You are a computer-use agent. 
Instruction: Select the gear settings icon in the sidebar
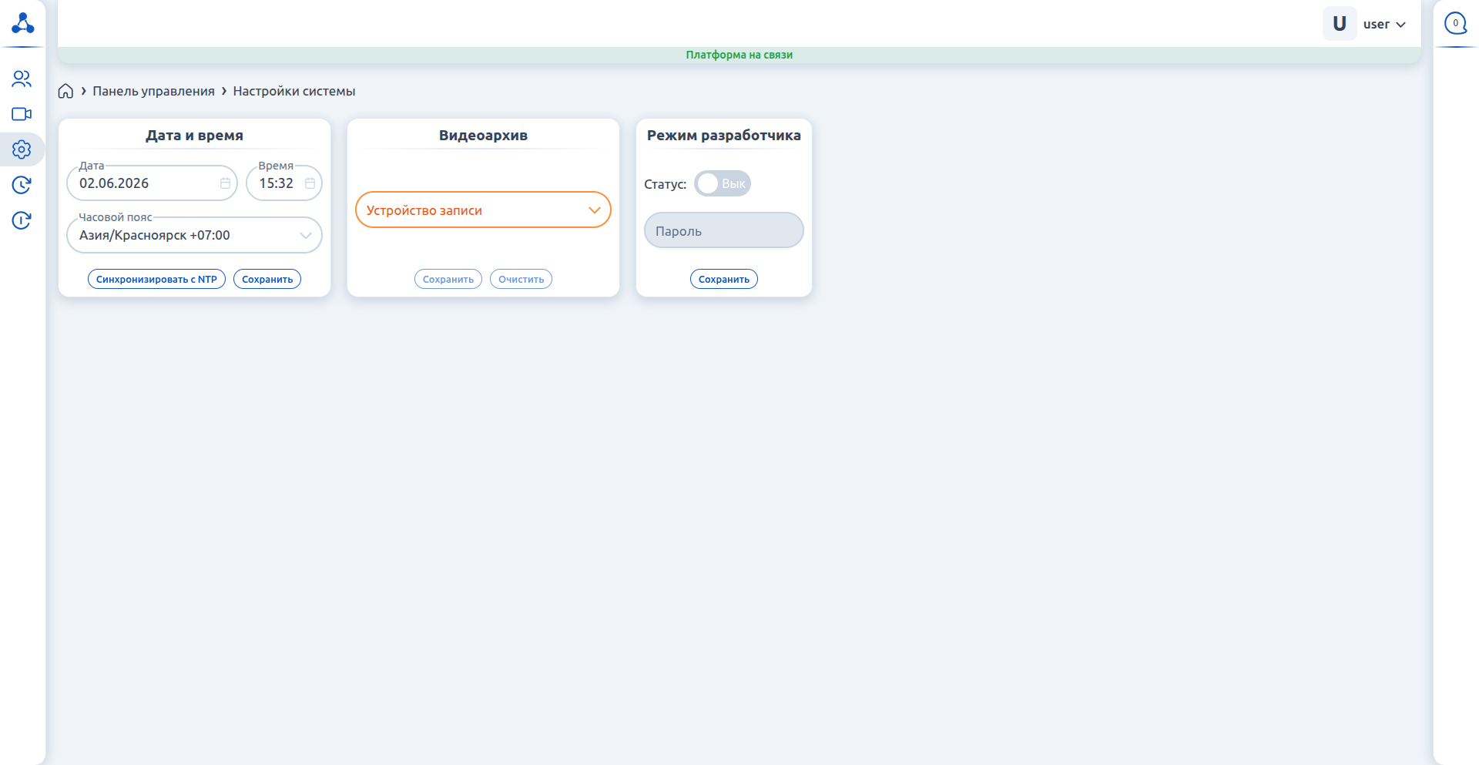click(x=22, y=149)
